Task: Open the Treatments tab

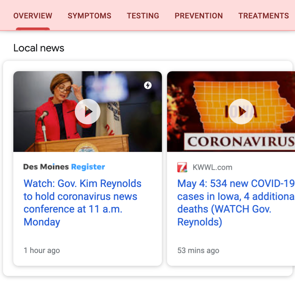Action: pos(264,16)
